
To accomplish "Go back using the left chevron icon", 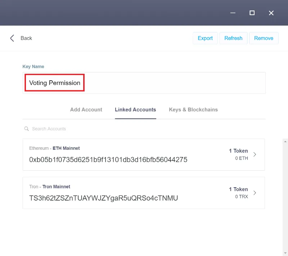I will pos(12,38).
